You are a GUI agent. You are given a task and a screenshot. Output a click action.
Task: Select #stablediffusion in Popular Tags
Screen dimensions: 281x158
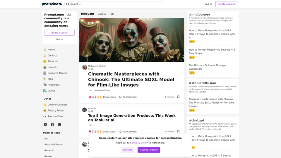[54, 144]
